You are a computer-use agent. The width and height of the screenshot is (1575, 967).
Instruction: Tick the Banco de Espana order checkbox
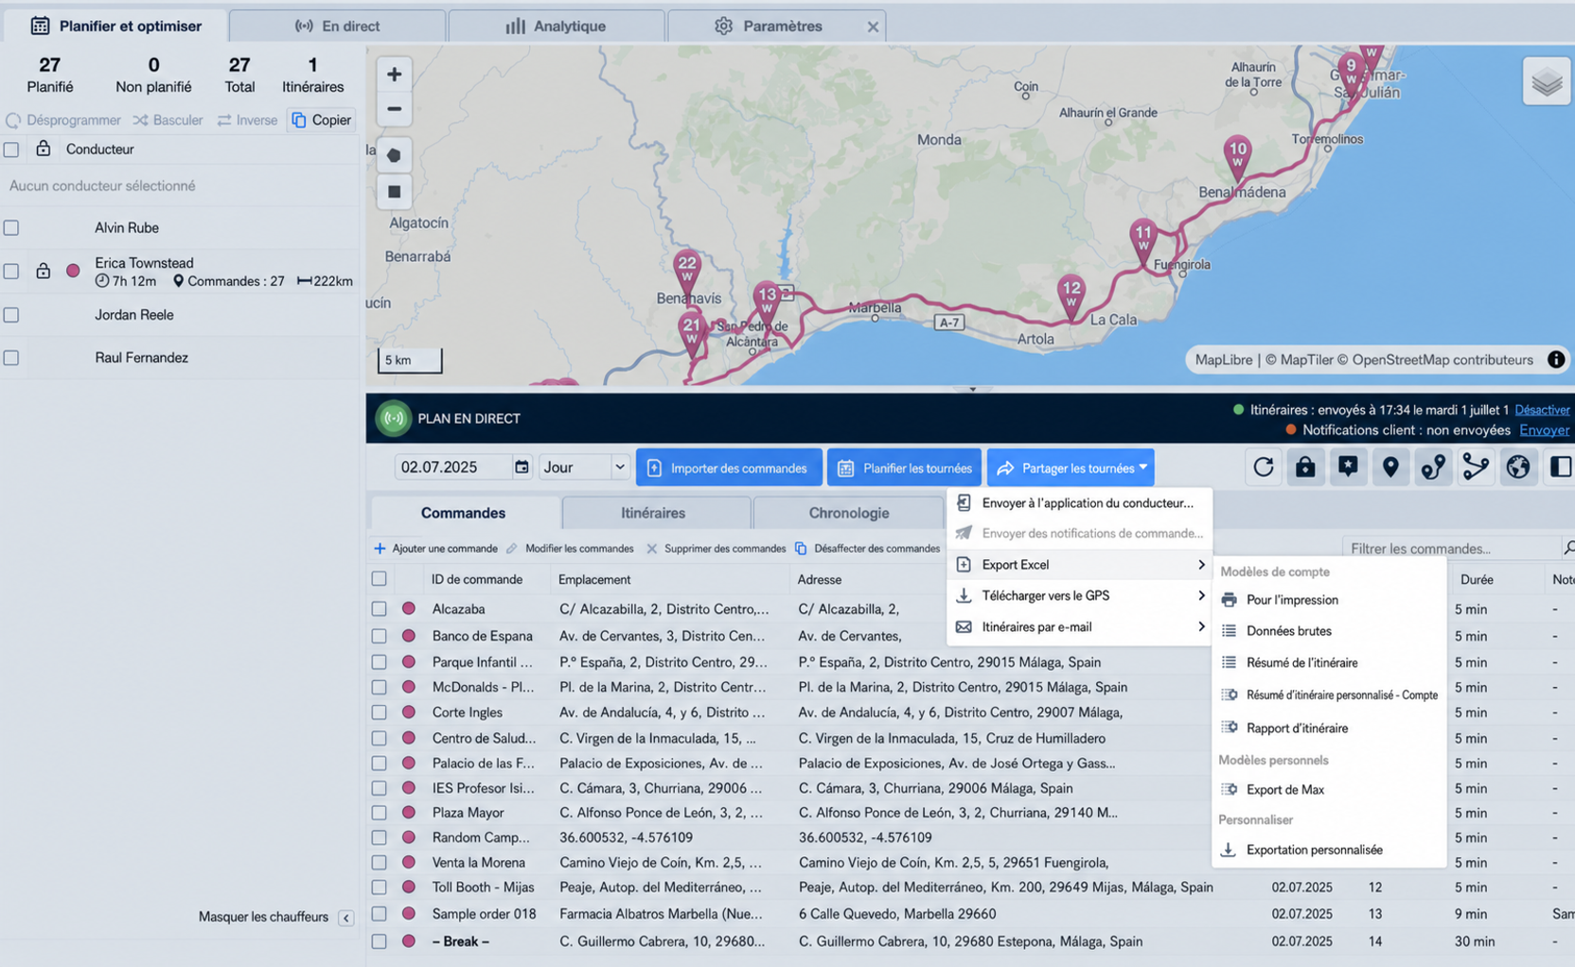point(379,636)
